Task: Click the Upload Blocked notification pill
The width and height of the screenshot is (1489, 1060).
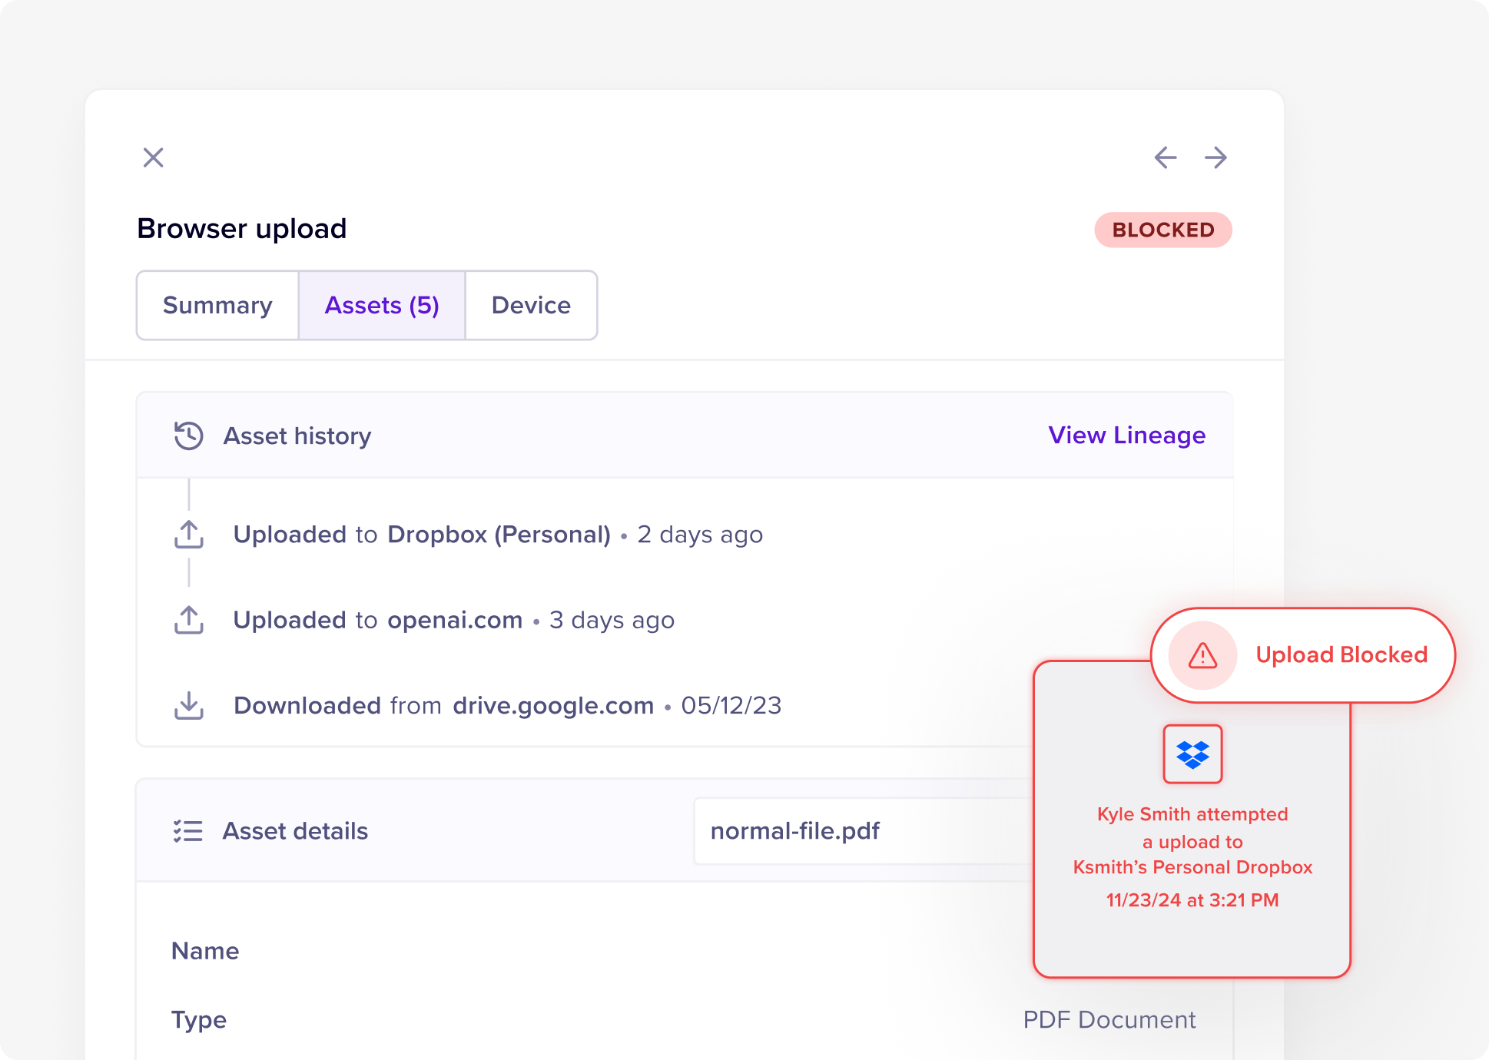Action: pos(1341,655)
